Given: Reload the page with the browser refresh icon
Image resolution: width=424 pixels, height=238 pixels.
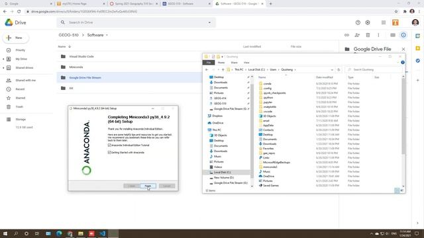Looking at the screenshot, I should (19, 11).
